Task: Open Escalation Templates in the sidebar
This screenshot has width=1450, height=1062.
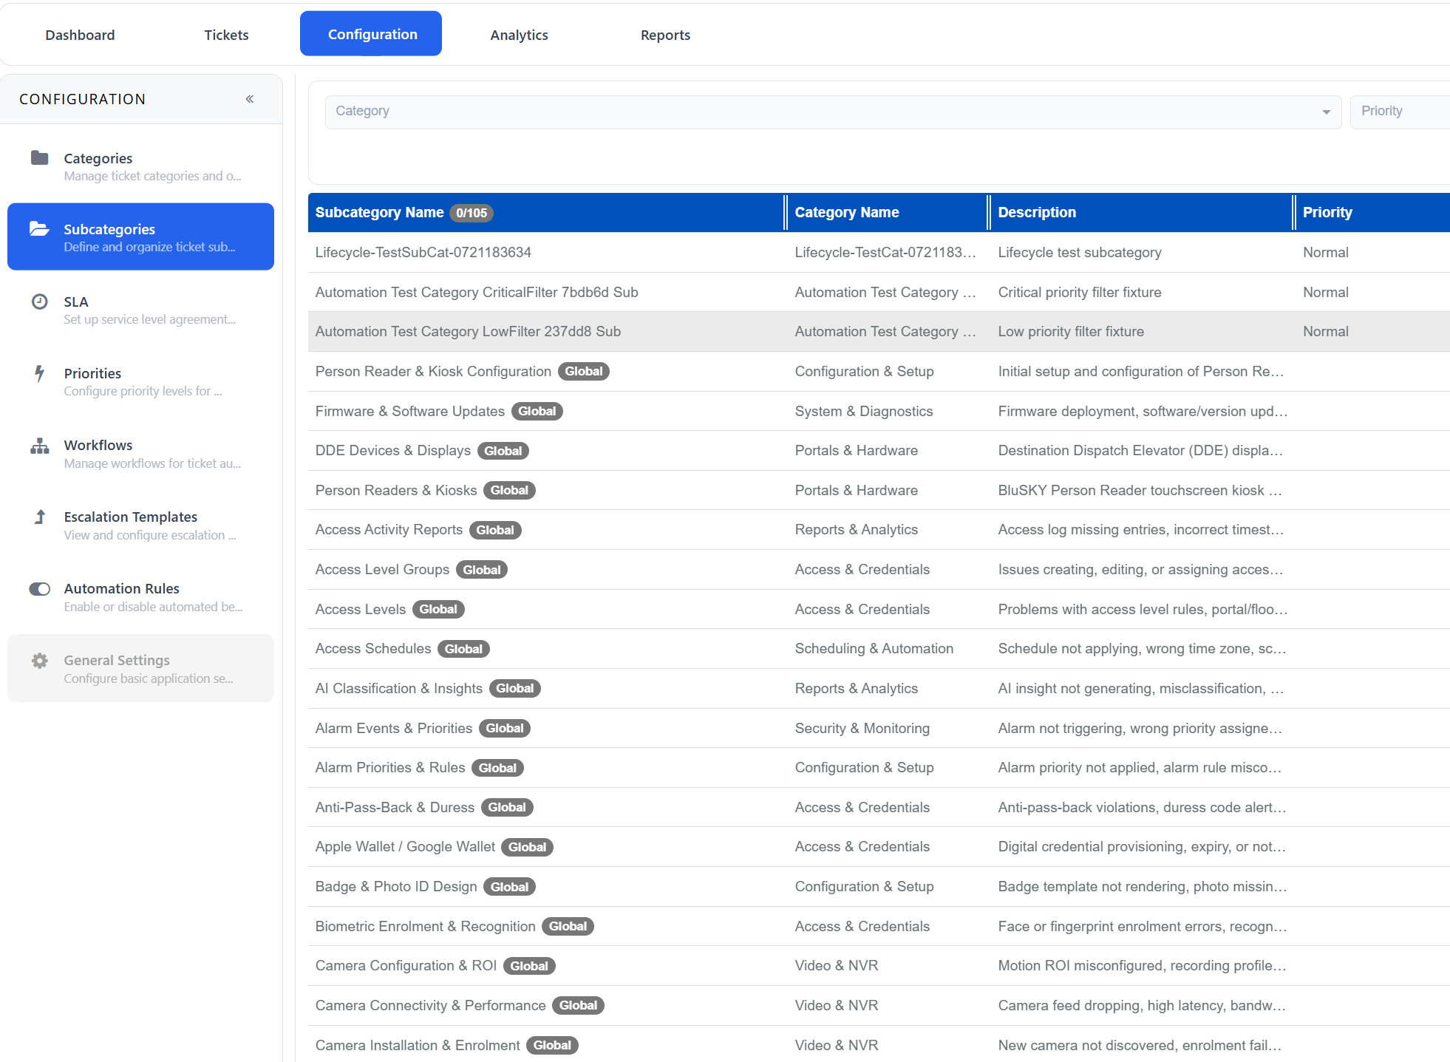Action: click(140, 525)
